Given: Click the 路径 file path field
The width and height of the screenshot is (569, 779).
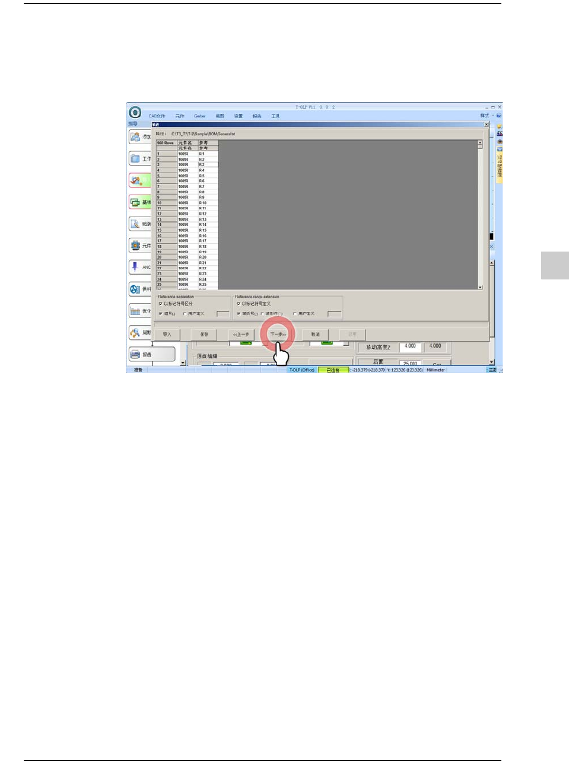Looking at the screenshot, I should [327, 134].
